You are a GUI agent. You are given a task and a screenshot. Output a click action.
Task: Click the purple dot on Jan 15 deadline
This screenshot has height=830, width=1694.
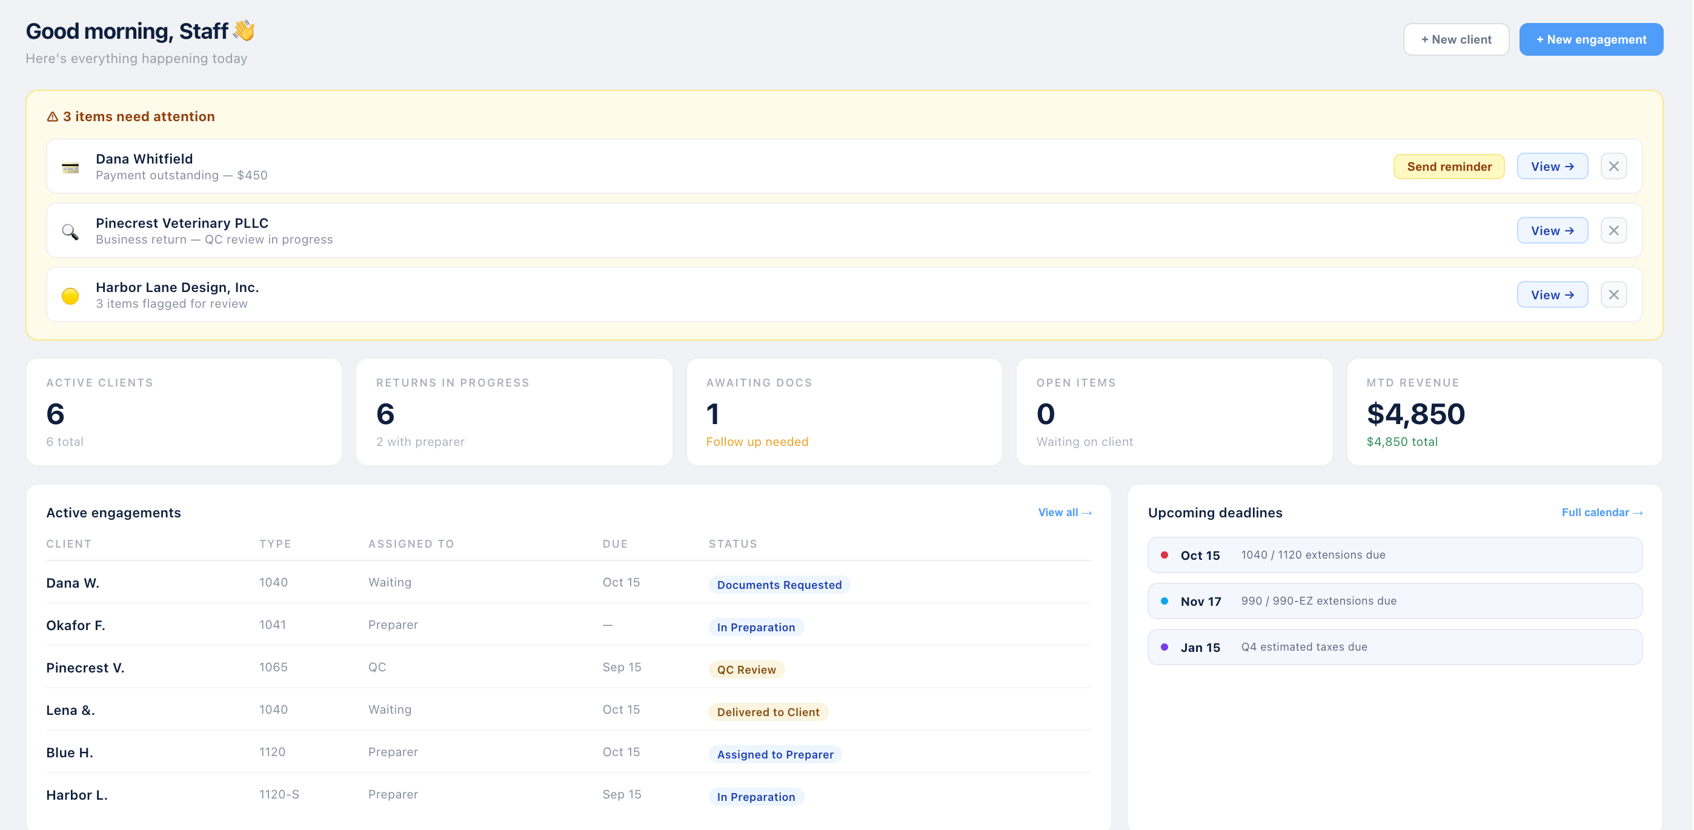pos(1164,647)
